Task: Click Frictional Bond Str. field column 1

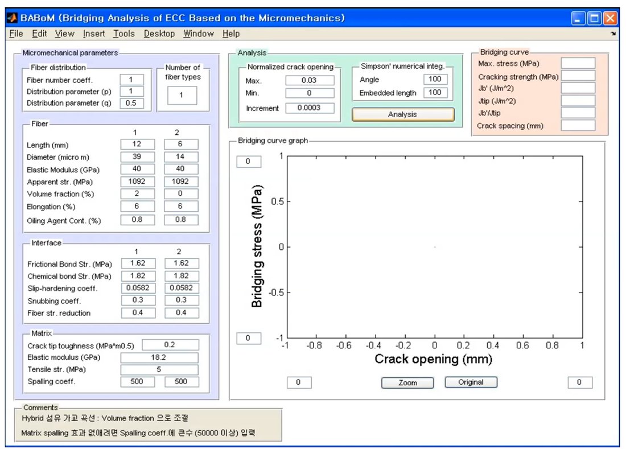Action: 138,263
